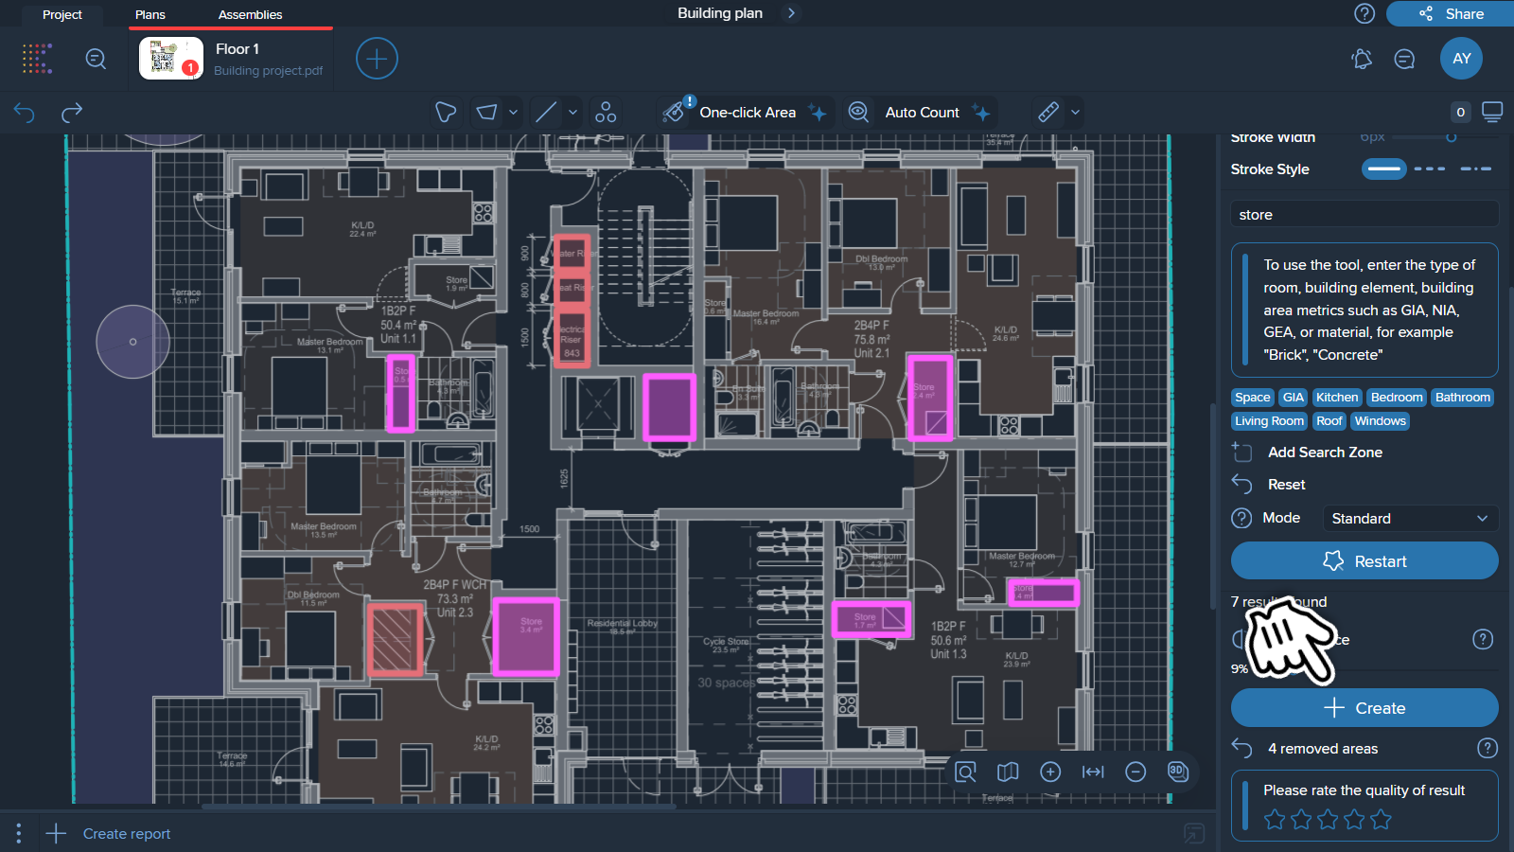Select the count markers tool
The height and width of the screenshot is (852, 1514).
606,113
